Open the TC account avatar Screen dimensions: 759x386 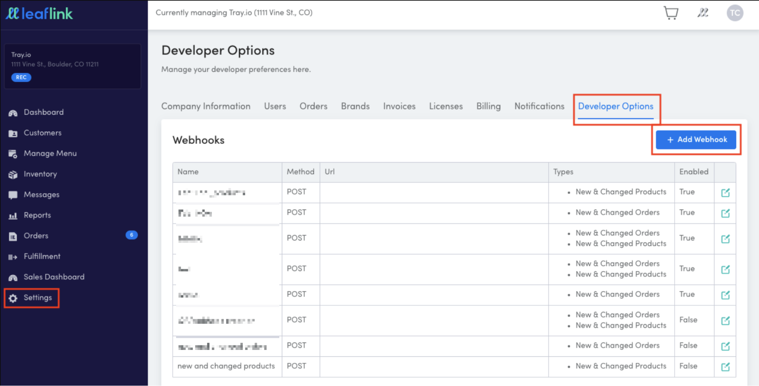coord(735,13)
